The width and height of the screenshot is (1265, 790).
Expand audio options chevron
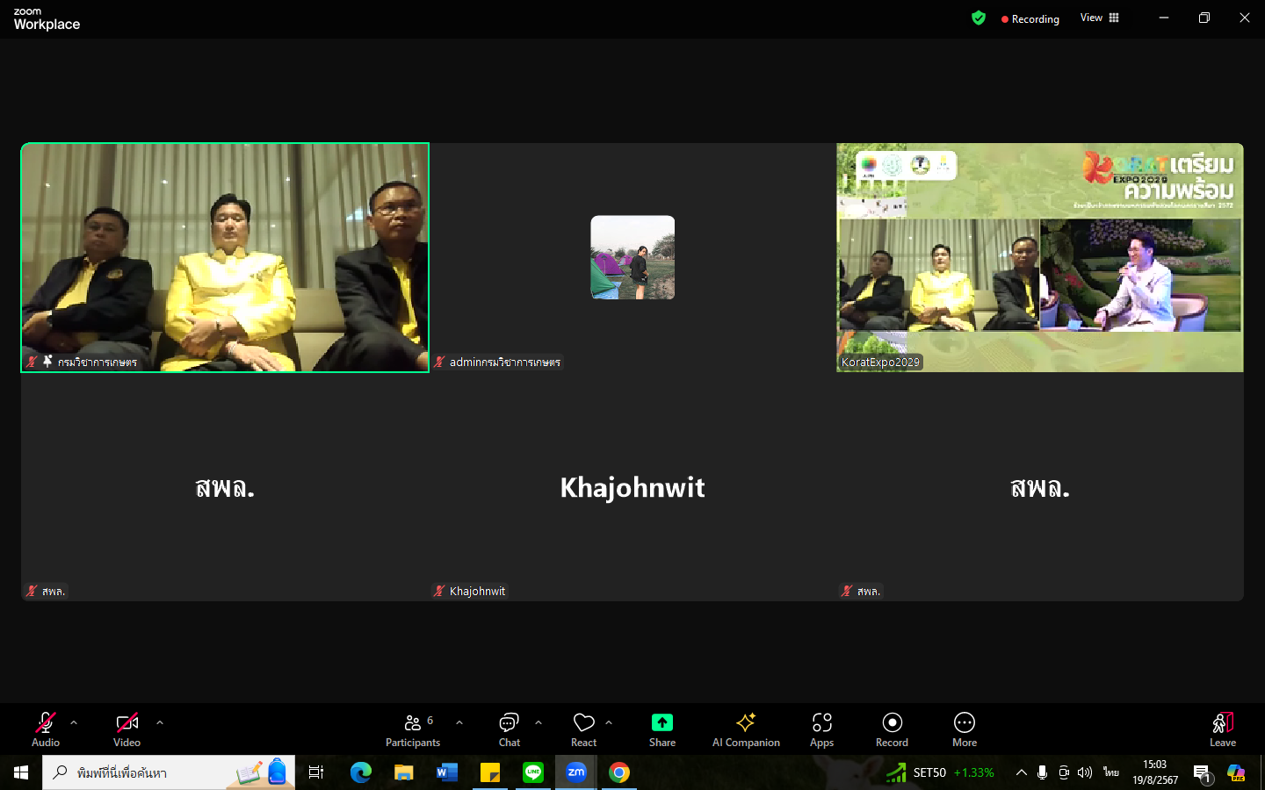(74, 722)
